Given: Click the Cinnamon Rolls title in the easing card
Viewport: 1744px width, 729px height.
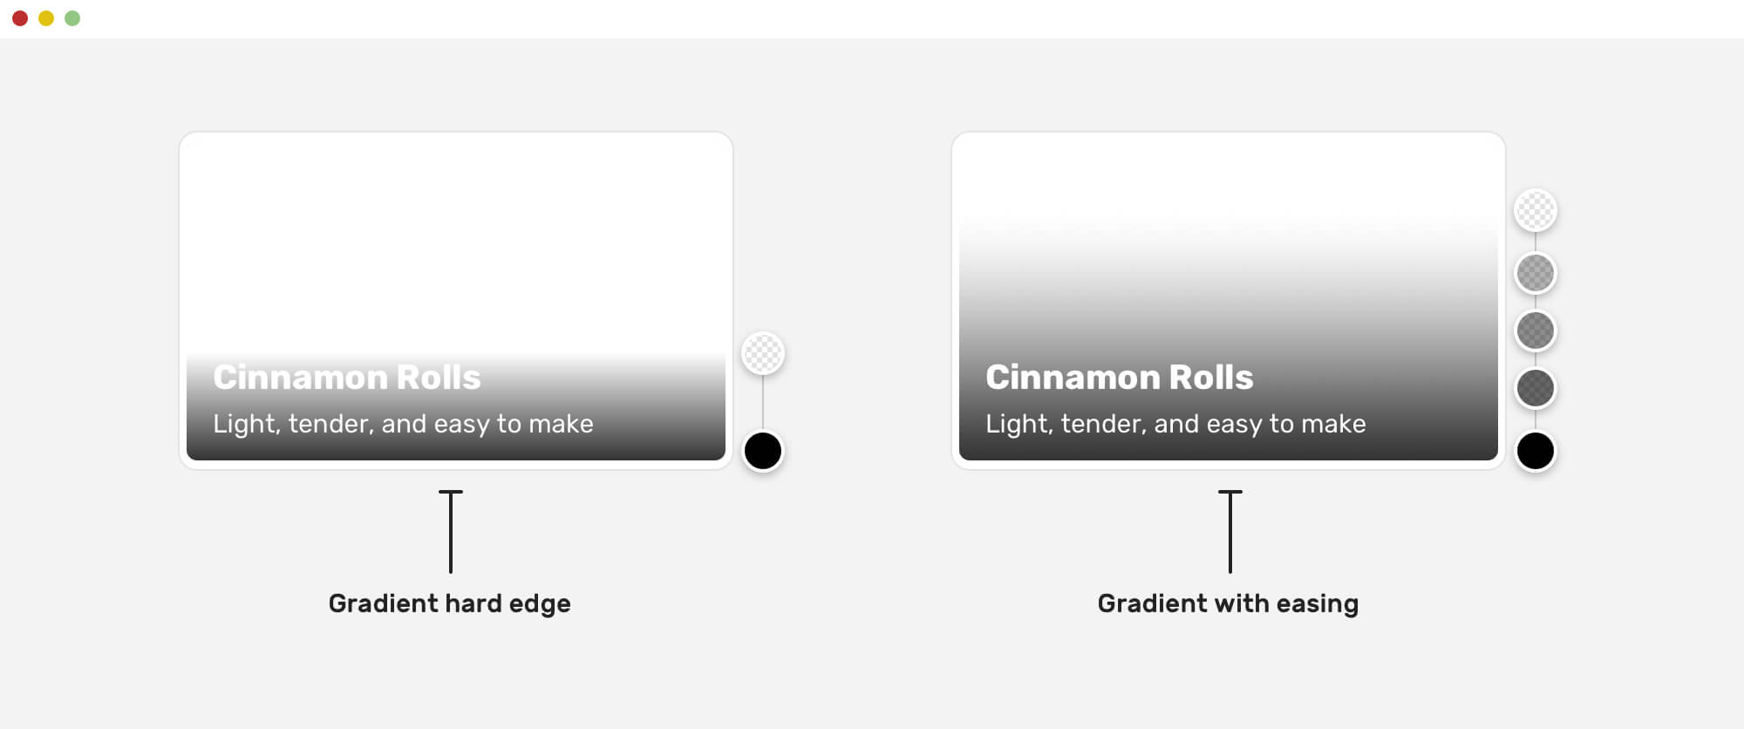Looking at the screenshot, I should click(1120, 378).
